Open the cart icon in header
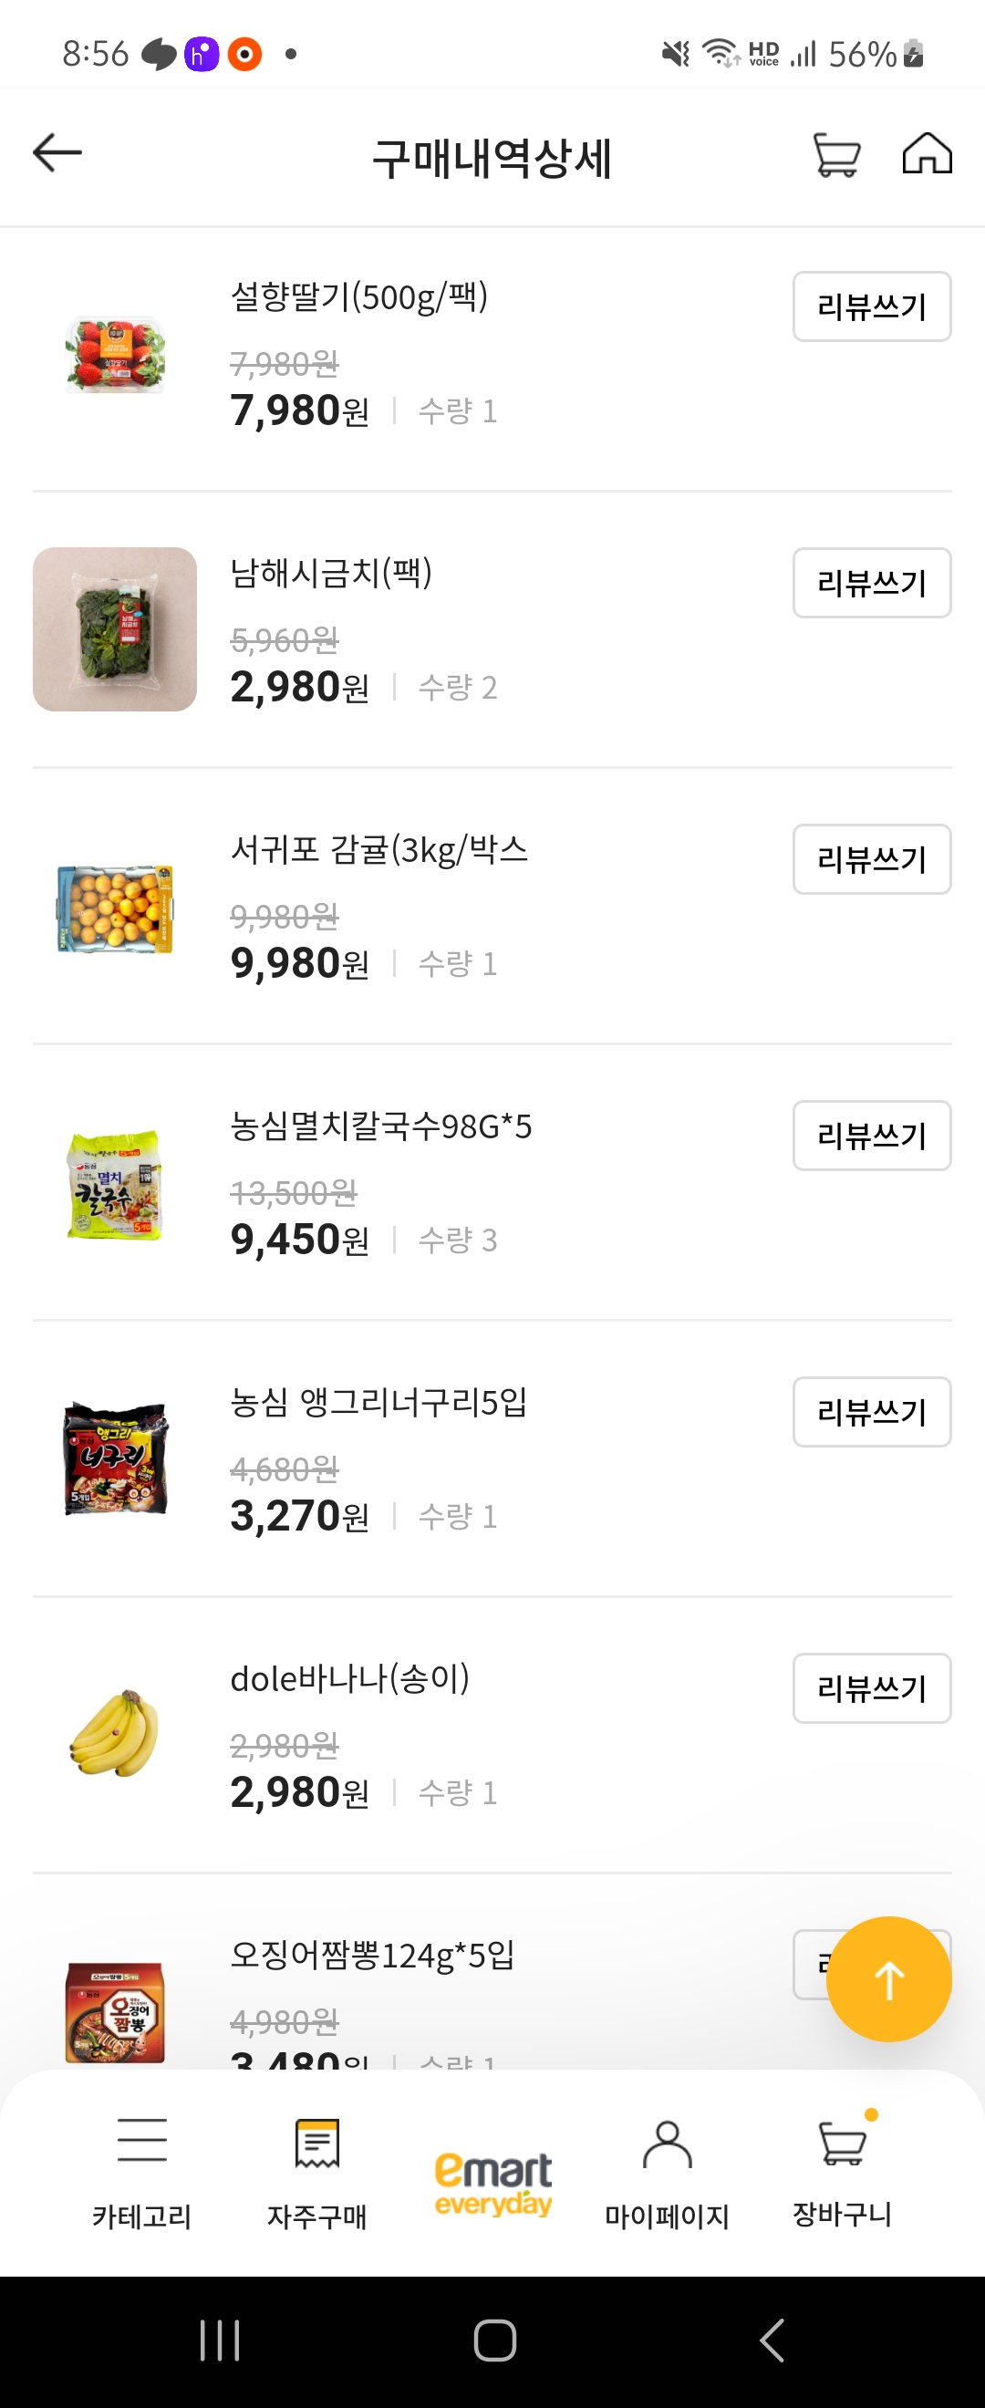 click(836, 154)
